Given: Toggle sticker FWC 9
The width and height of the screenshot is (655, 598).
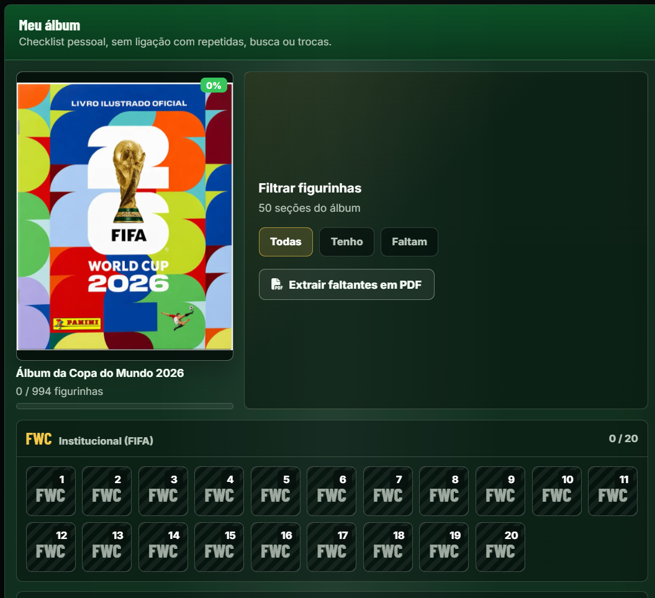Looking at the screenshot, I should click(x=500, y=491).
